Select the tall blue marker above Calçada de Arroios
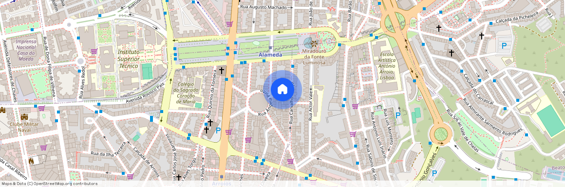Viewport: 565px width, 187px height. point(151,118)
